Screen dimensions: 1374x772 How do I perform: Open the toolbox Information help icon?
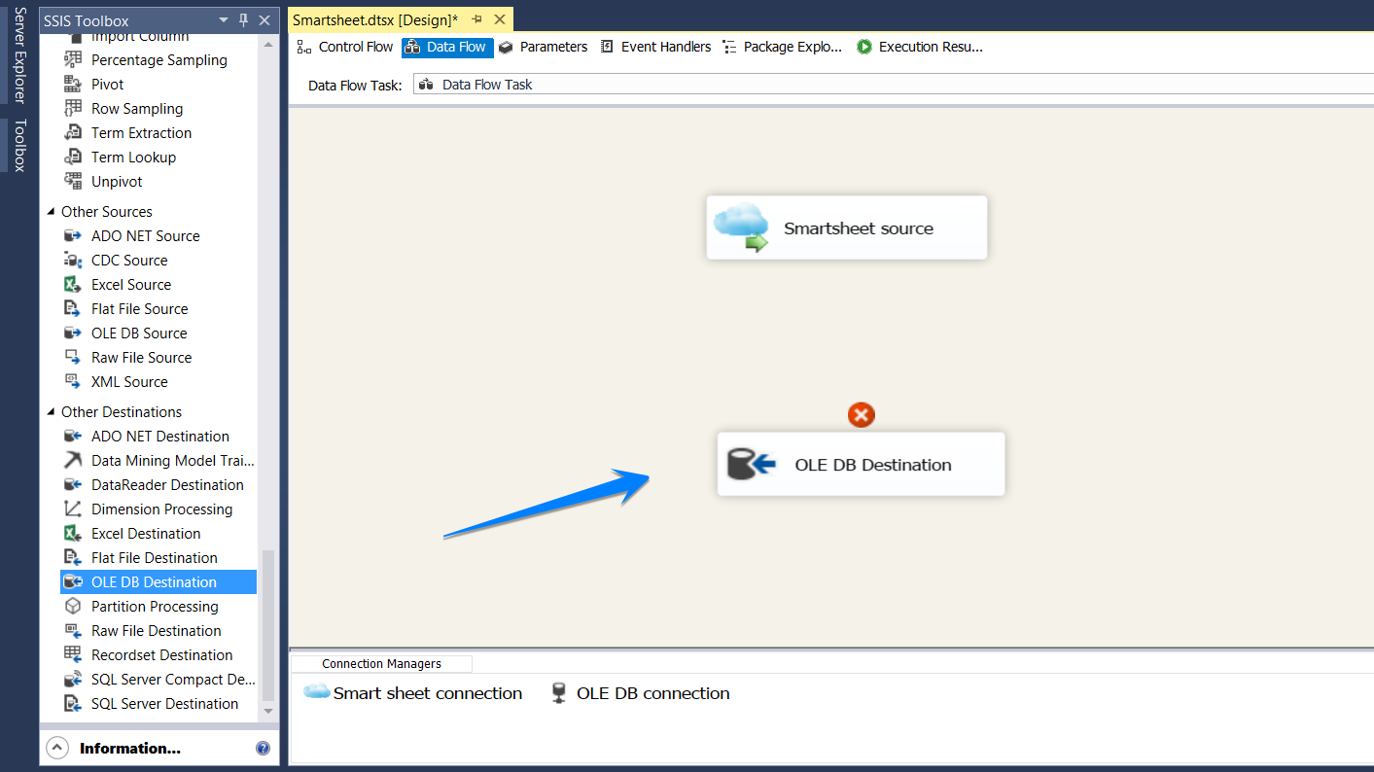tap(263, 748)
